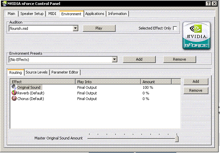Click the Chorus (Default) effect icon
220x154 pixels.
pyautogui.click(x=14, y=99)
